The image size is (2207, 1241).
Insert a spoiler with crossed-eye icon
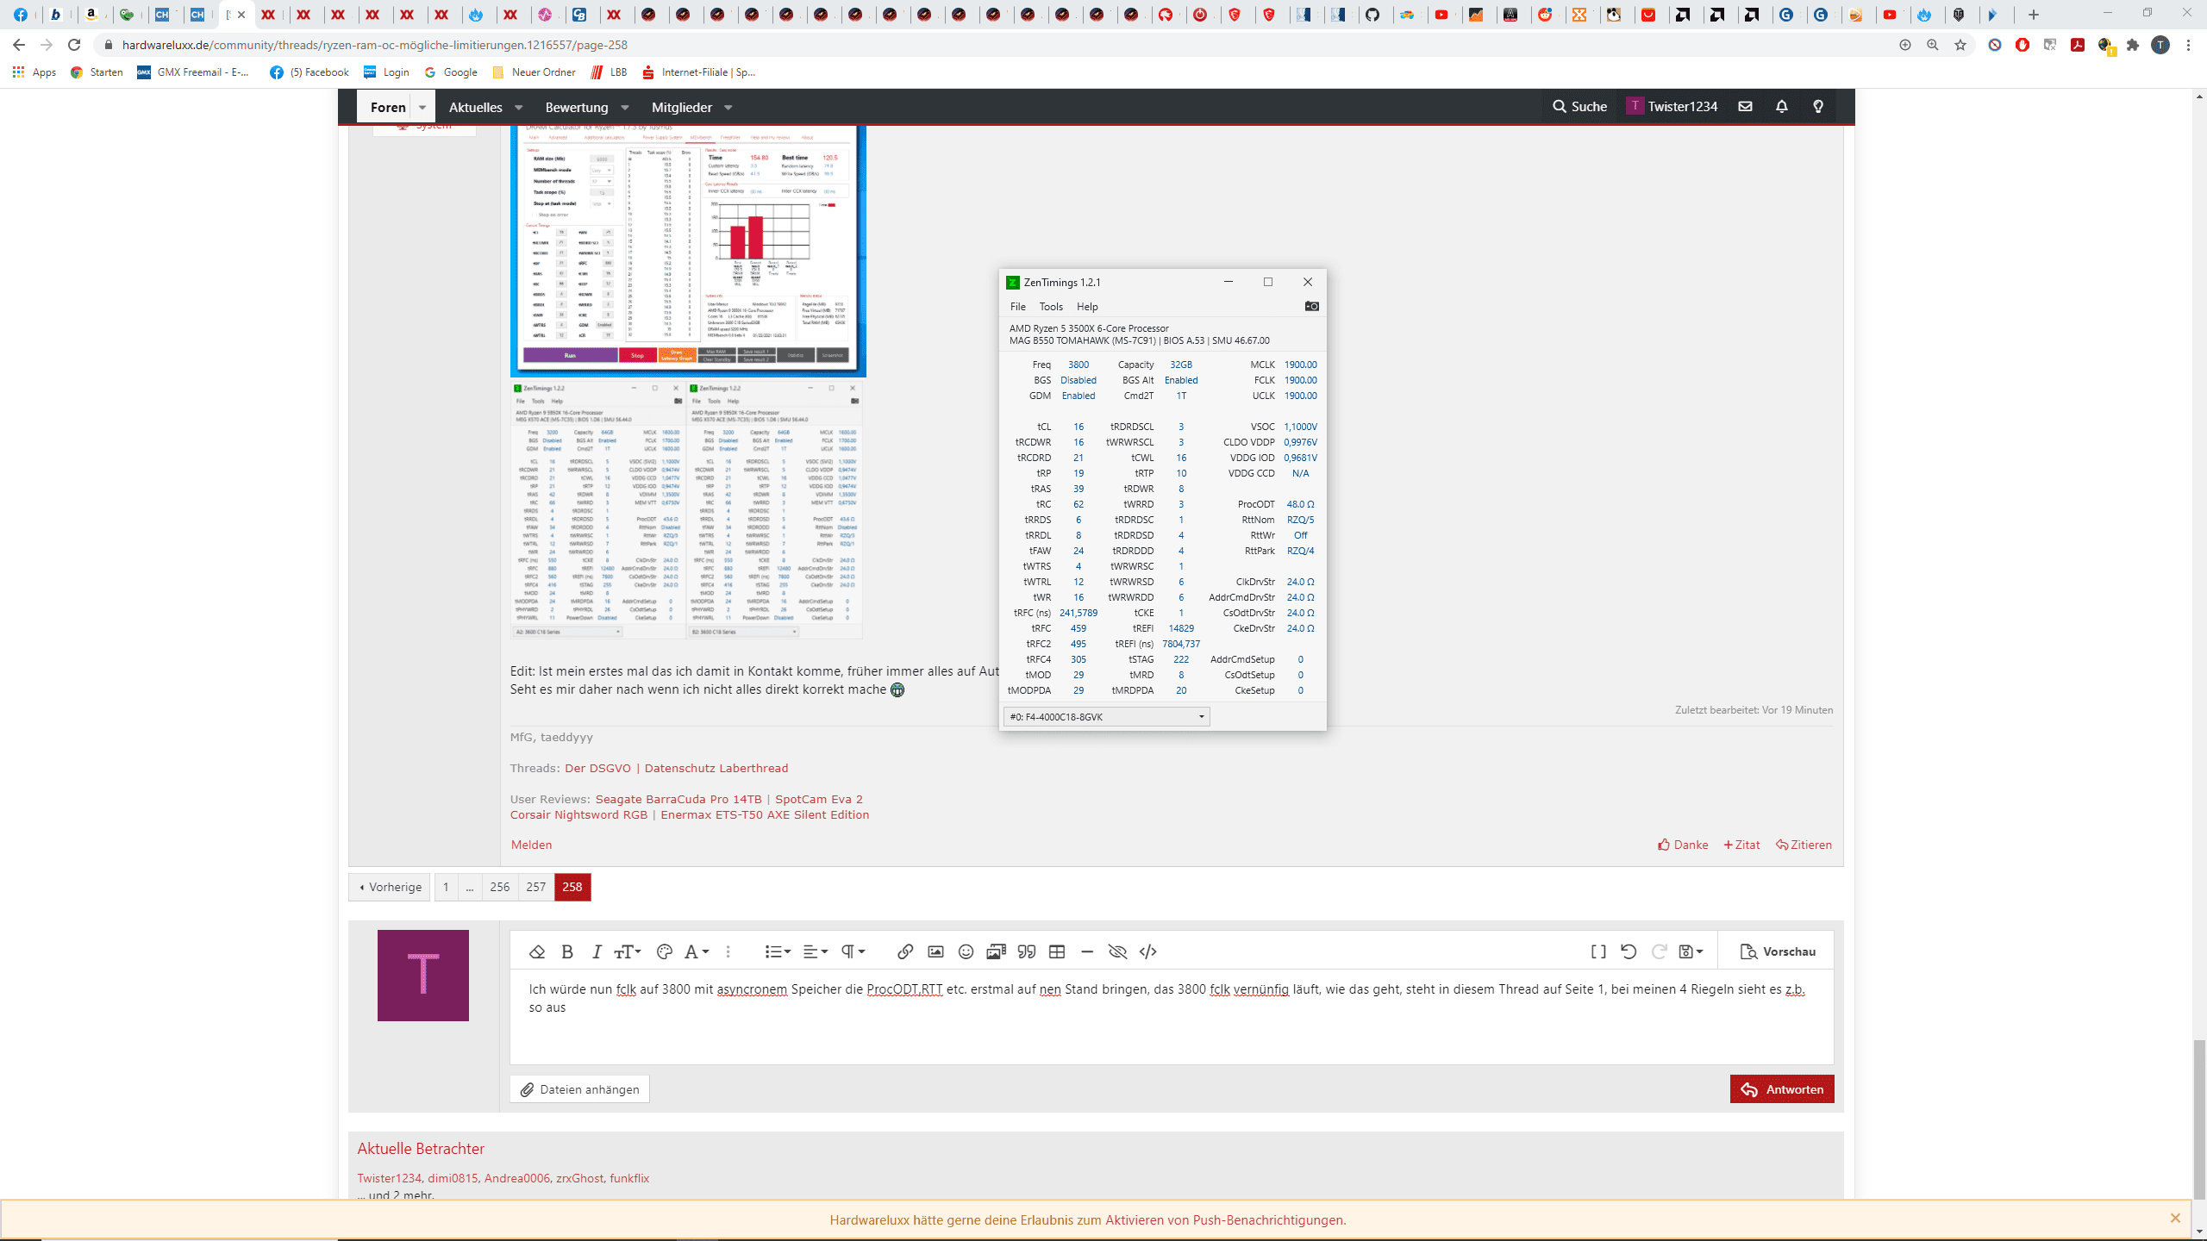[x=1117, y=951]
